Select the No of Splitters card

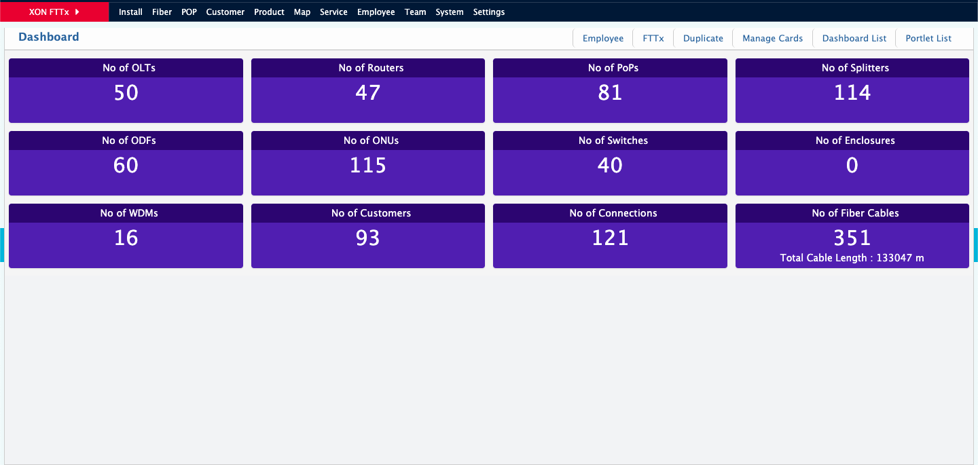pos(852,91)
